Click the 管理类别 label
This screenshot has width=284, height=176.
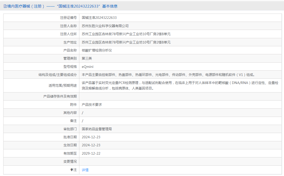point(70,58)
